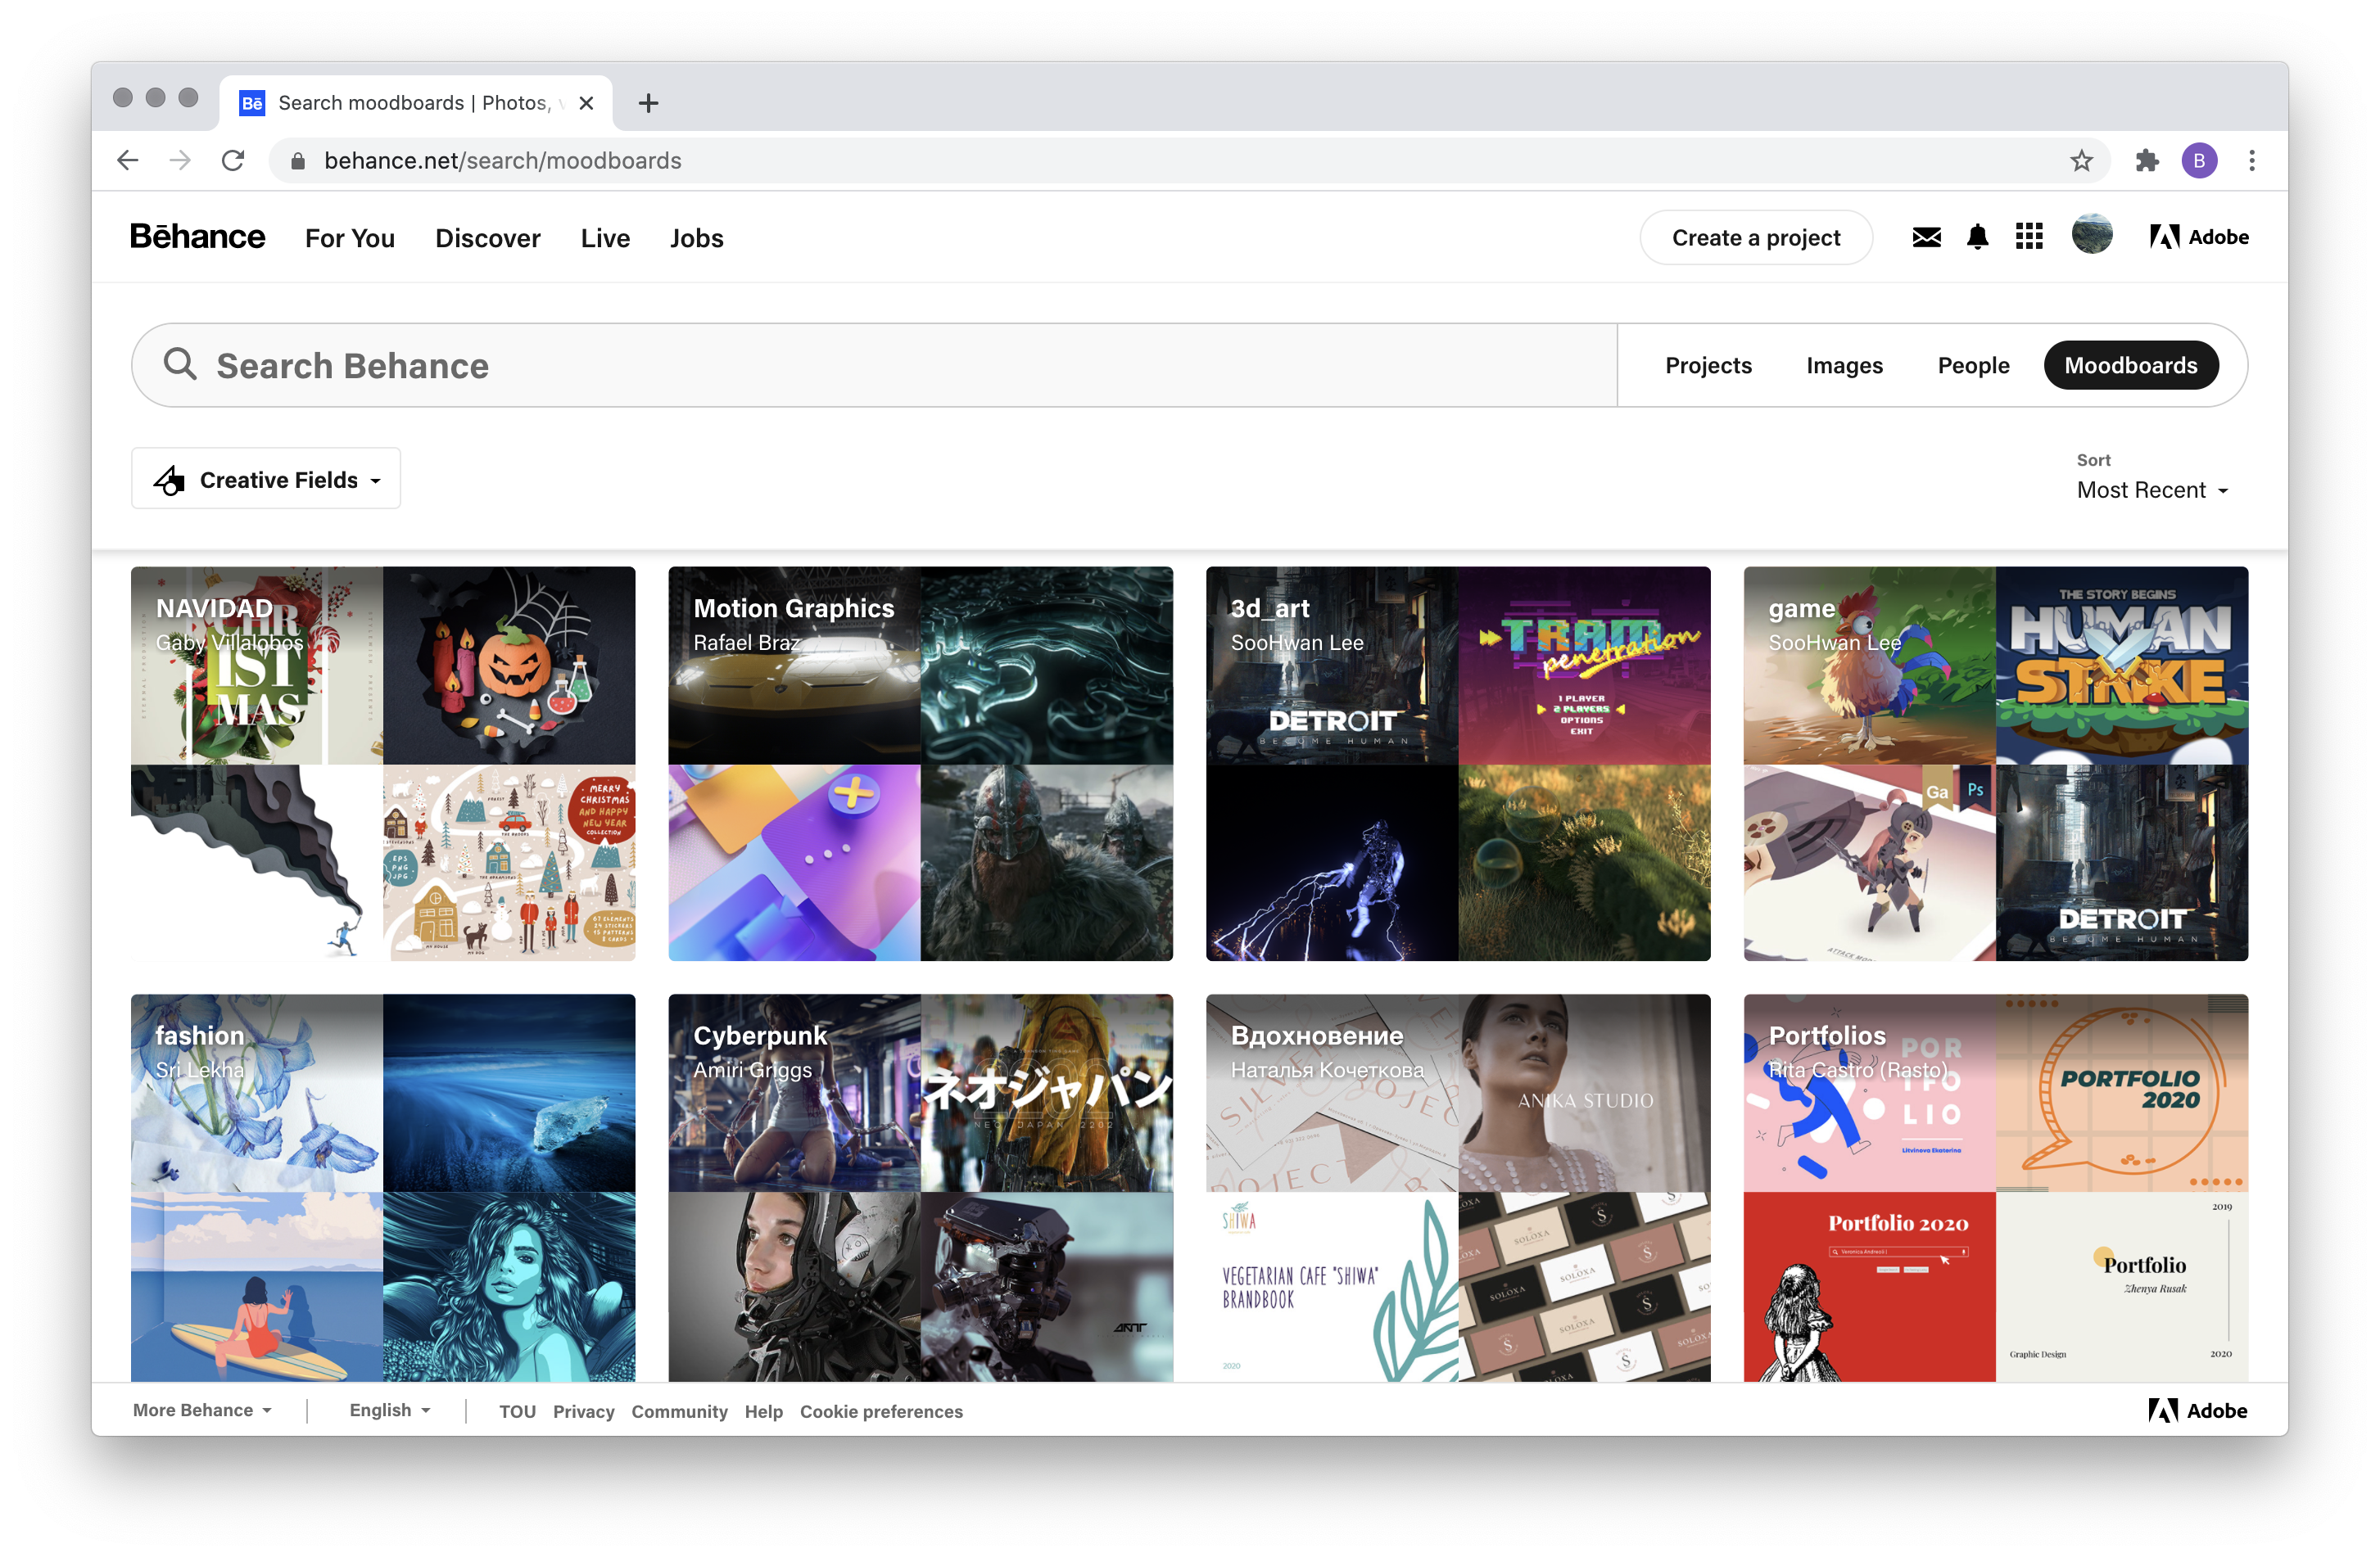
Task: Click the address bar URL
Action: click(503, 161)
